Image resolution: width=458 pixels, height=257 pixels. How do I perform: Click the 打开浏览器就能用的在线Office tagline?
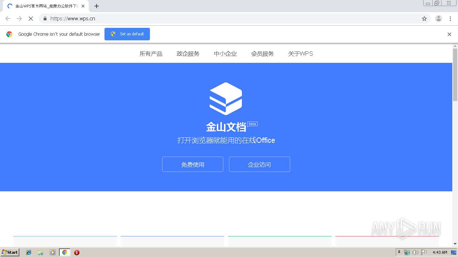tap(226, 140)
